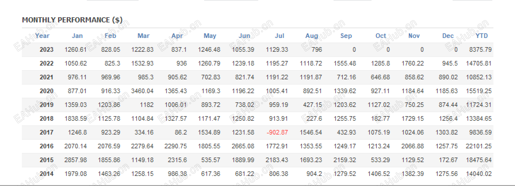Viewport: 515px width, 186px height.
Task: Click the January 2015 value 2857.98
Action: [76, 160]
